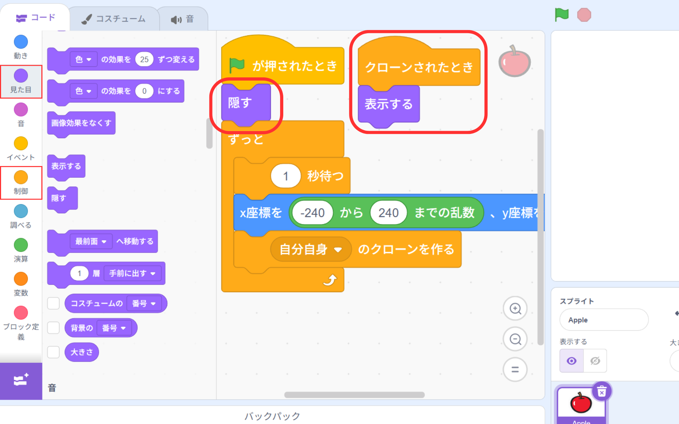679x424 pixels.
Task: Switch to the コスチューム tab
Action: [114, 19]
